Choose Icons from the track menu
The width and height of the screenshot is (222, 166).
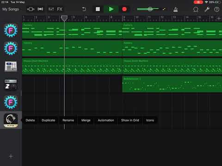(x=150, y=120)
